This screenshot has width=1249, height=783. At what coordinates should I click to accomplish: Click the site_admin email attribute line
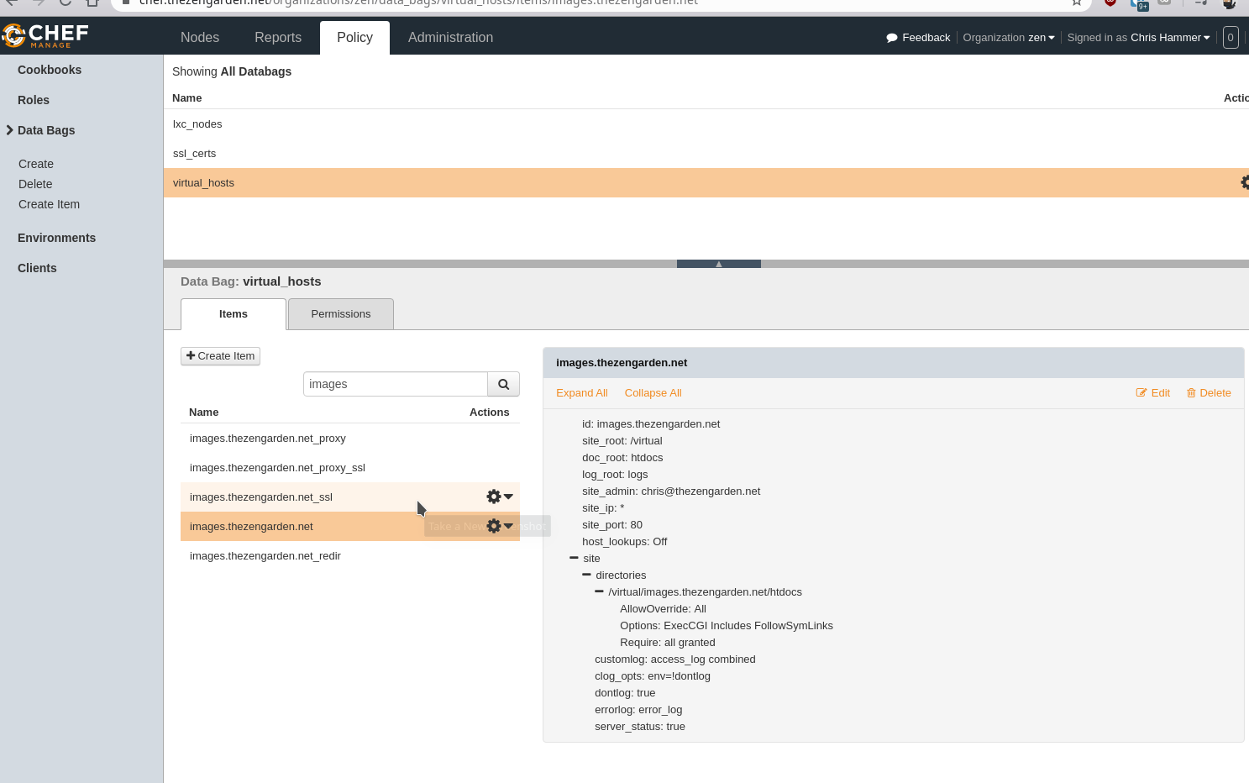point(671,491)
